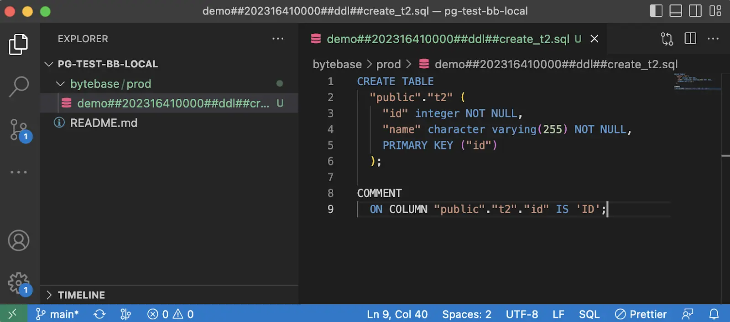Change end of line sequence LF
The height and width of the screenshot is (322, 730).
click(x=558, y=314)
